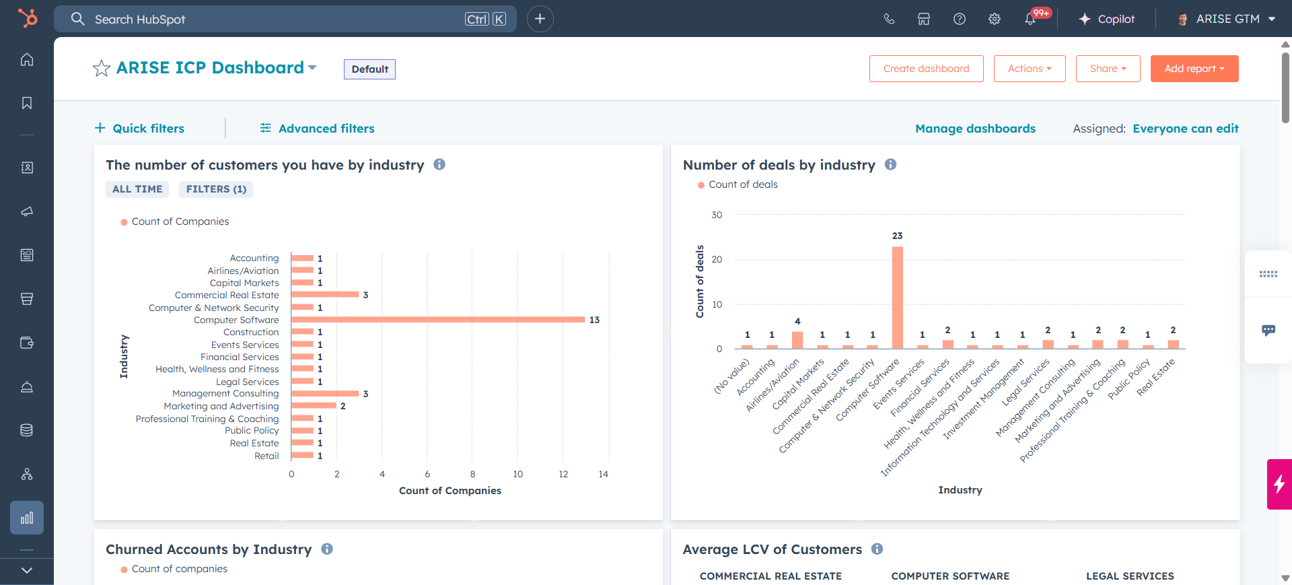Open the Reporting bar chart sidebar icon
1292x585 pixels.
[27, 518]
